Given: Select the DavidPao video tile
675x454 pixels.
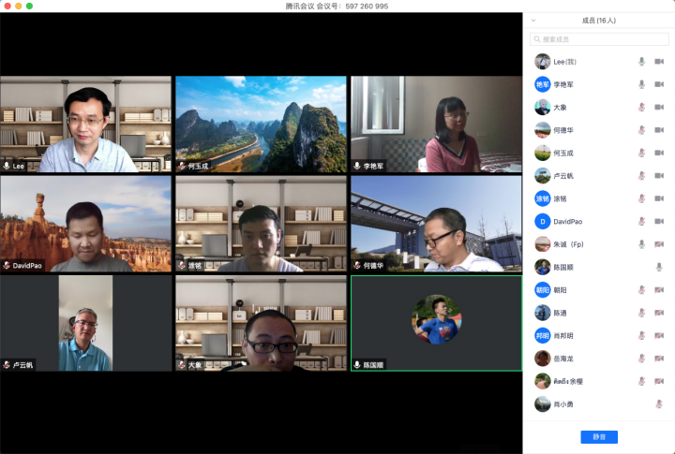Looking at the screenshot, I should click(86, 224).
